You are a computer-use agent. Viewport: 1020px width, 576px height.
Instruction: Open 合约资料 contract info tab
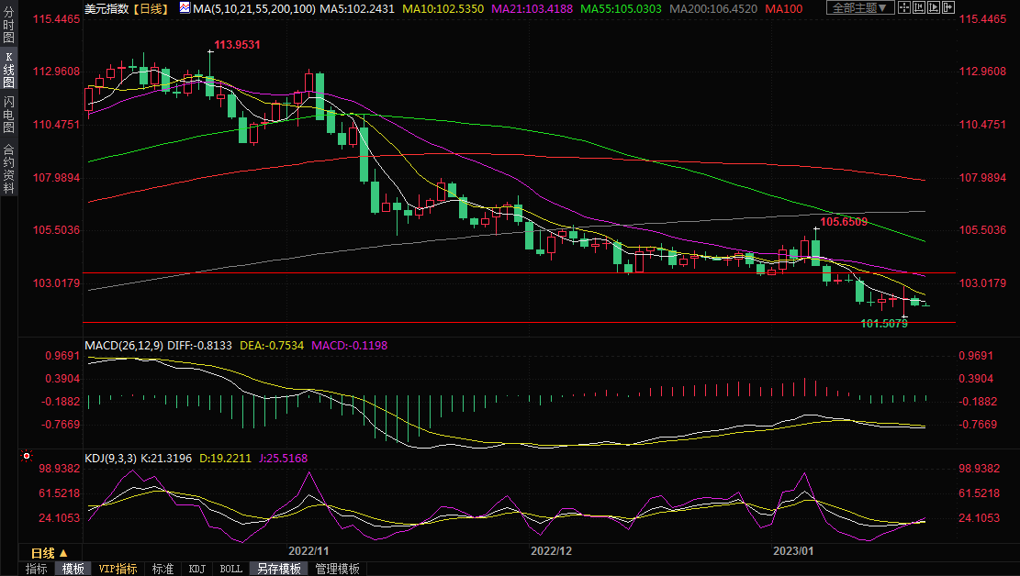[x=8, y=169]
